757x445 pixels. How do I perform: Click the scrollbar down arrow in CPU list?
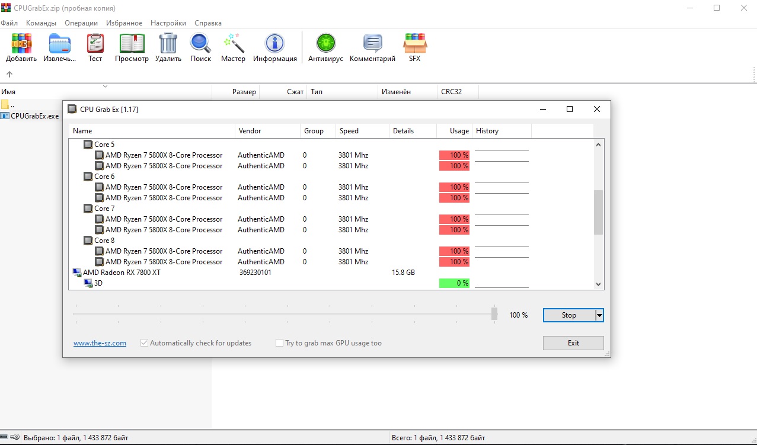(598, 284)
